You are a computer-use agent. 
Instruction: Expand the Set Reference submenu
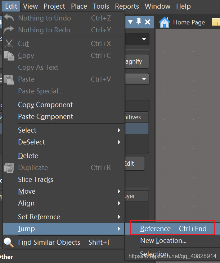[x=63, y=217]
